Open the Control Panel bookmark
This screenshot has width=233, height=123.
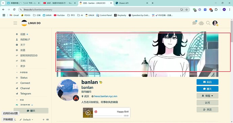tap(104, 15)
